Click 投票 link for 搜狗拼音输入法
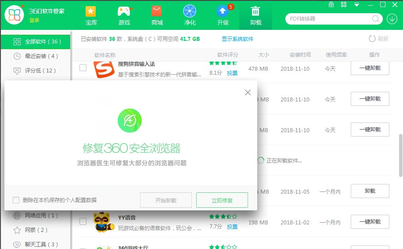 tap(232, 73)
